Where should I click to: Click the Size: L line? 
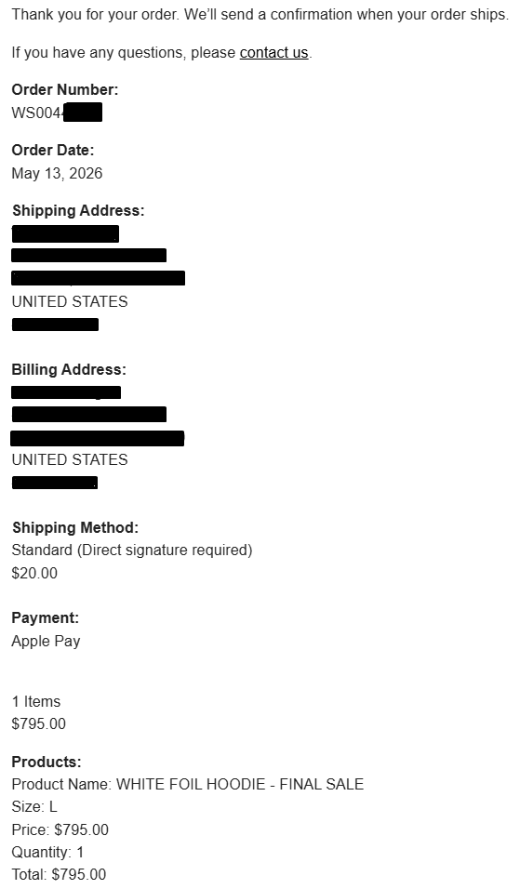(x=34, y=807)
